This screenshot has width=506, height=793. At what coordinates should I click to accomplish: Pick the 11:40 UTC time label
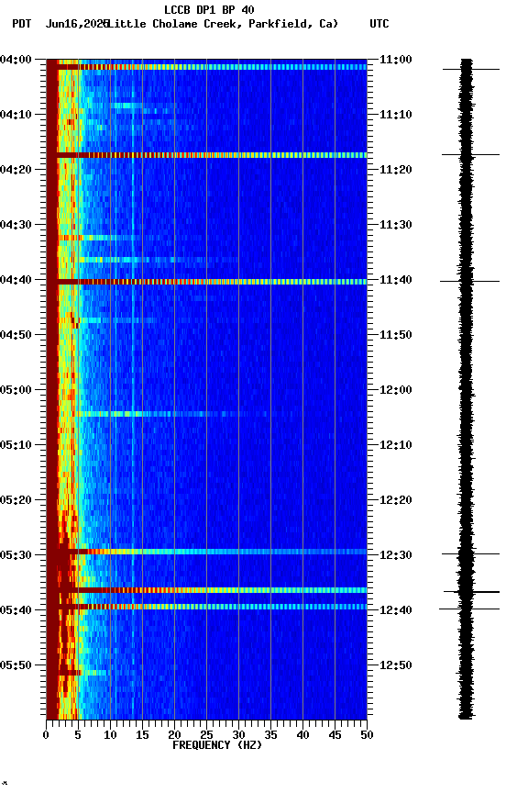tap(396, 280)
